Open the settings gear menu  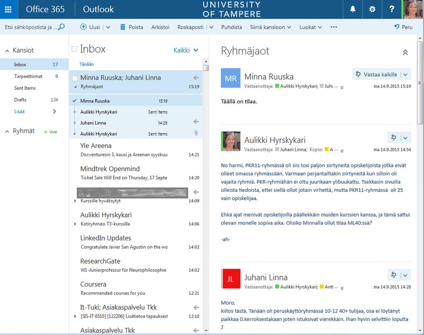pyautogui.click(x=372, y=9)
